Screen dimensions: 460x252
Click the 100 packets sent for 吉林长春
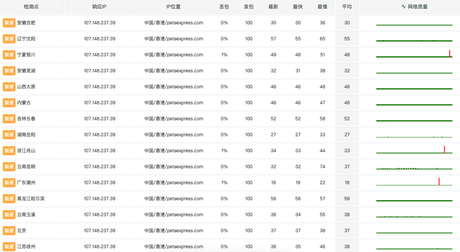tap(249, 119)
